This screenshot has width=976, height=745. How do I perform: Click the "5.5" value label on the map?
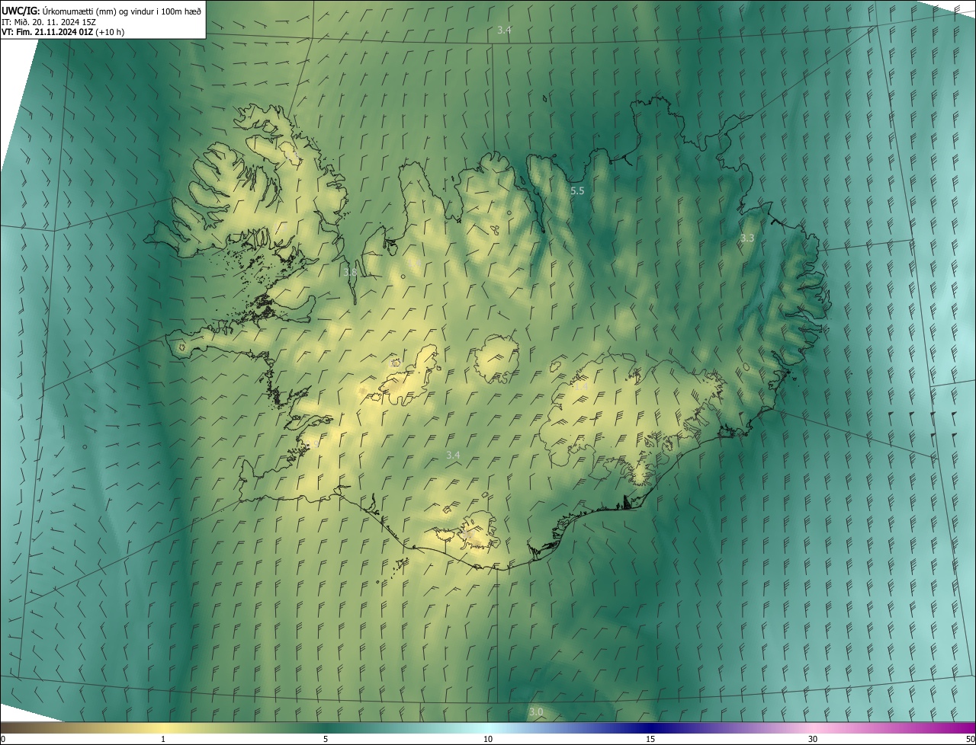(577, 190)
